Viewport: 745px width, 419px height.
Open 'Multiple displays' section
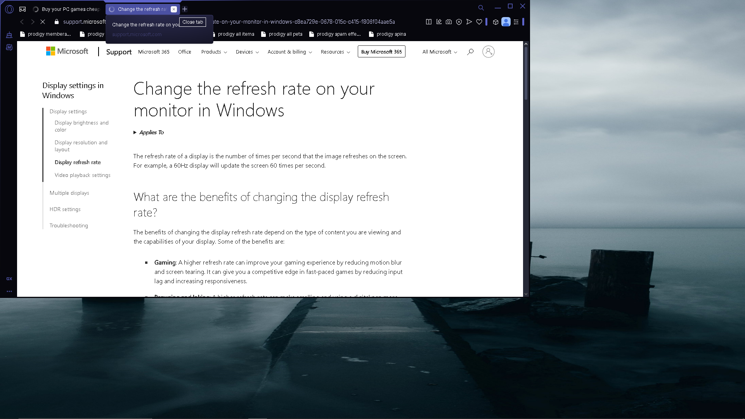tap(69, 193)
